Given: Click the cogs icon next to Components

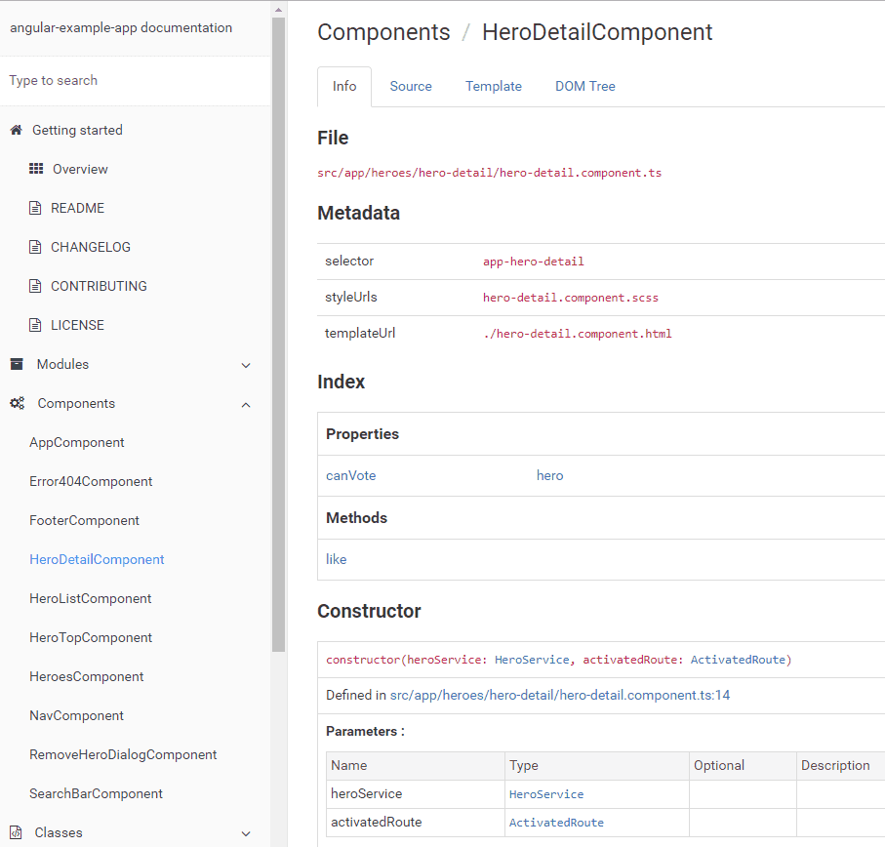Looking at the screenshot, I should click(x=17, y=403).
